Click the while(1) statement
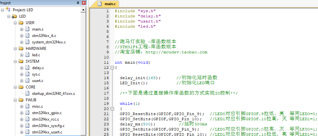This screenshot has height=136, width=318. pyautogui.click(x=130, y=104)
